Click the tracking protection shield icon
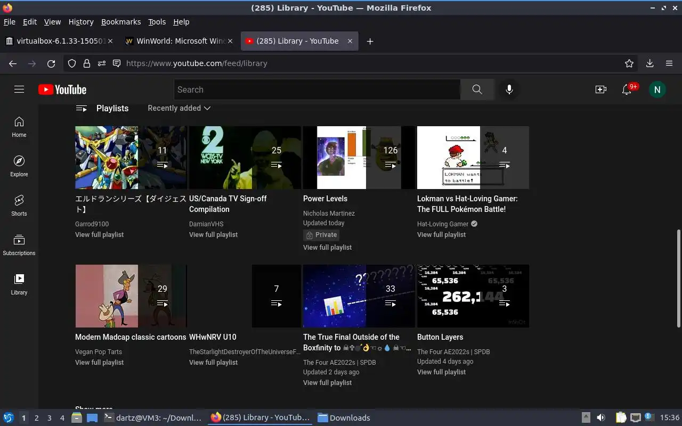This screenshot has width=682, height=426. pyautogui.click(x=72, y=63)
